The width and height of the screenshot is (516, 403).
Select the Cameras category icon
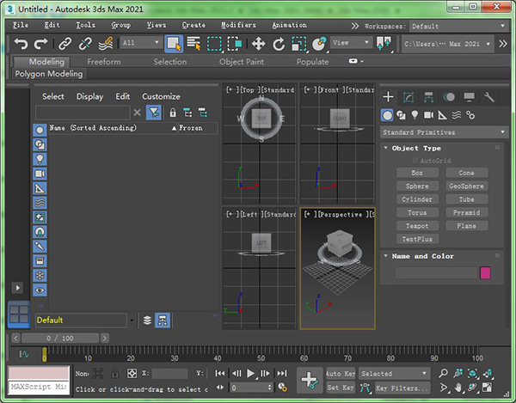(428, 115)
